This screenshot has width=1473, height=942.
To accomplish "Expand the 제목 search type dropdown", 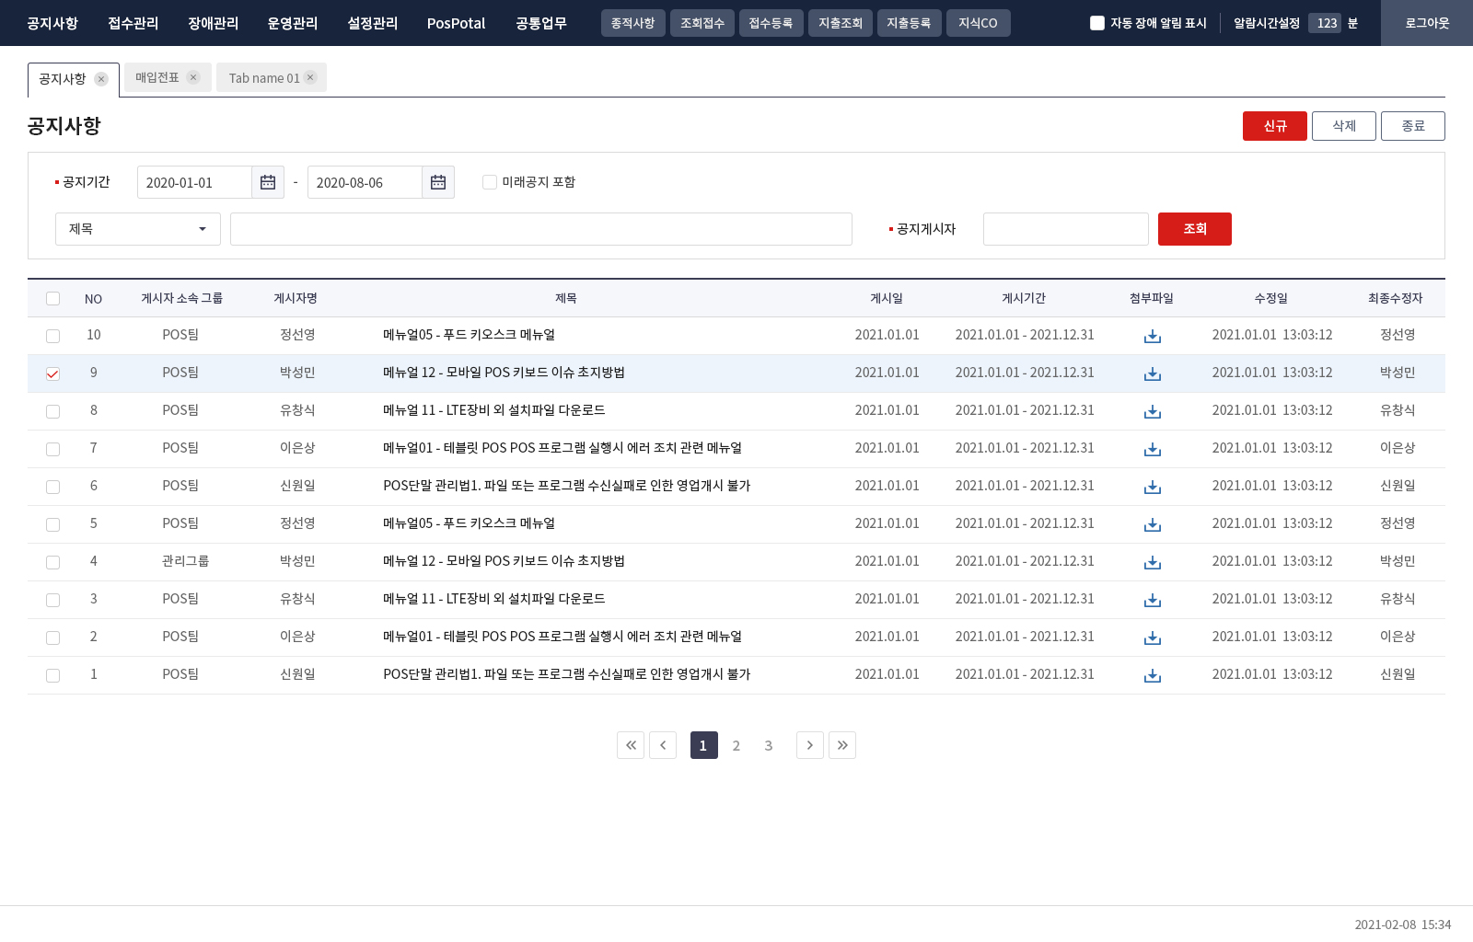I will [138, 229].
